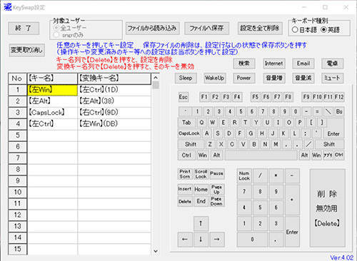Click the Q key on virtual keyboard
357x261 pixels.
click(x=201, y=123)
